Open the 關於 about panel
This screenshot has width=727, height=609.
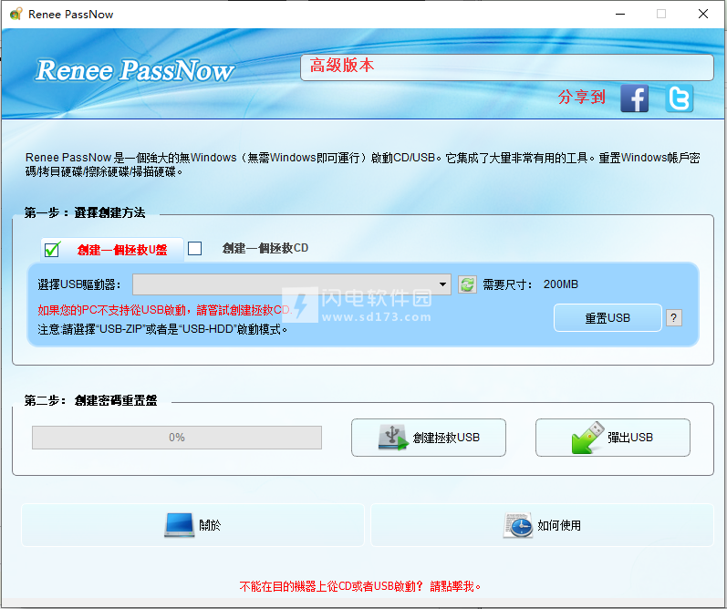pyautogui.click(x=192, y=525)
